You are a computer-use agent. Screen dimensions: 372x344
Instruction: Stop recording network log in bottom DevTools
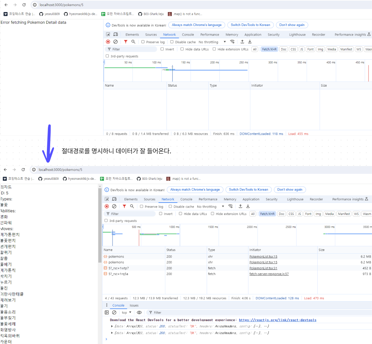tap(107, 206)
